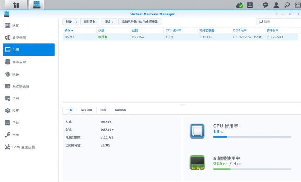Click the 915 MB memory usage value
The width and height of the screenshot is (301, 182).
[220, 164]
